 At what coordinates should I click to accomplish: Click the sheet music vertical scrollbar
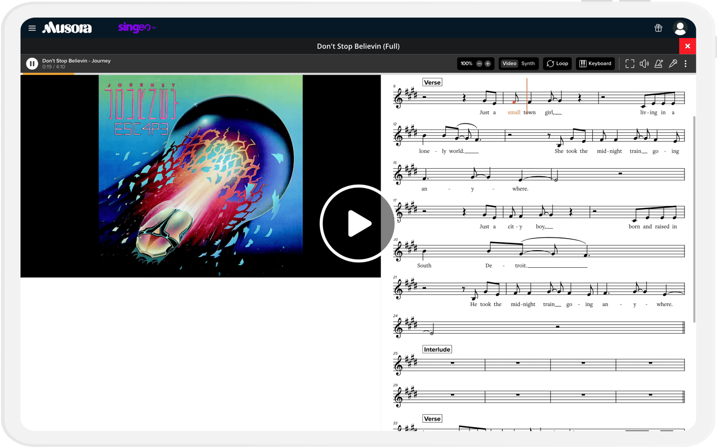coord(694,219)
